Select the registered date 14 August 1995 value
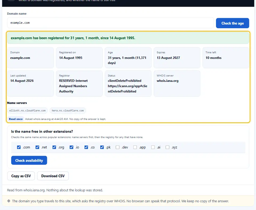 pyautogui.click(x=71, y=58)
